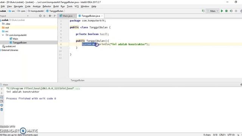Click the 8:18 cursor position in status bar

215,134
